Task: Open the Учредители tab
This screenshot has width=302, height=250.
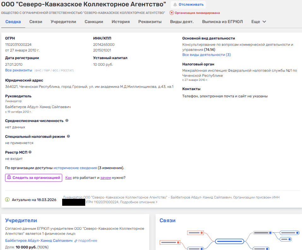Action: click(63, 22)
